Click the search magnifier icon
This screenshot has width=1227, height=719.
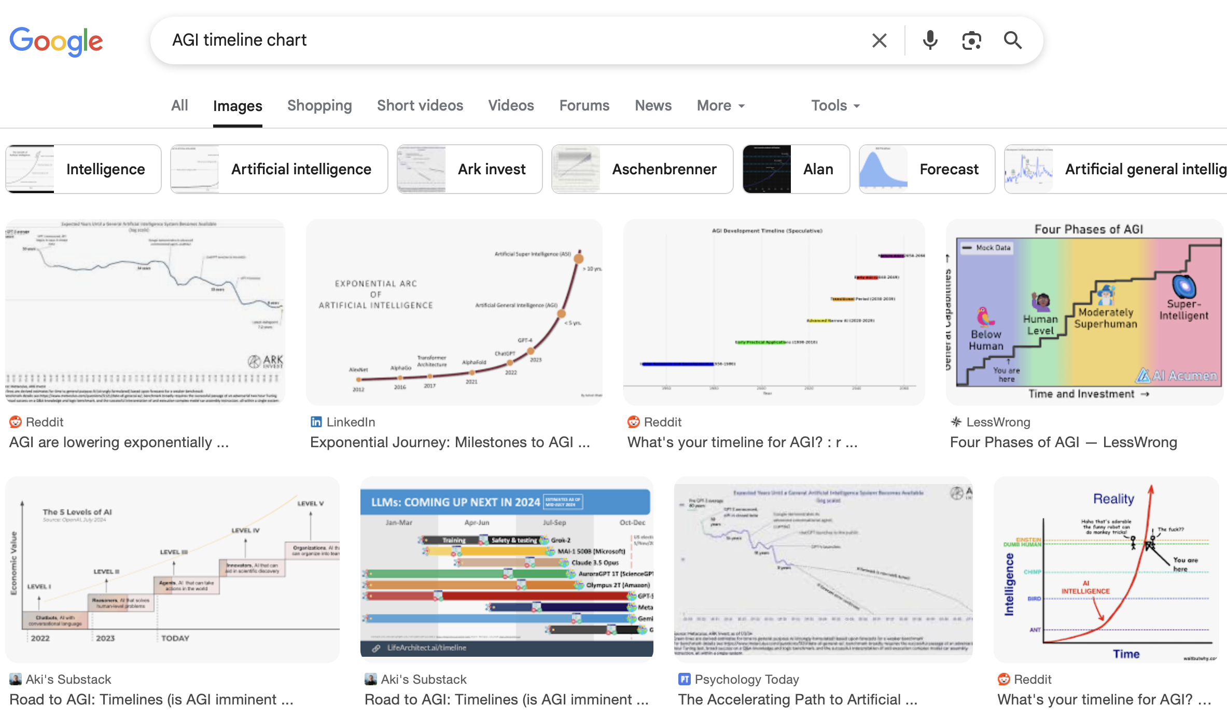point(1012,40)
